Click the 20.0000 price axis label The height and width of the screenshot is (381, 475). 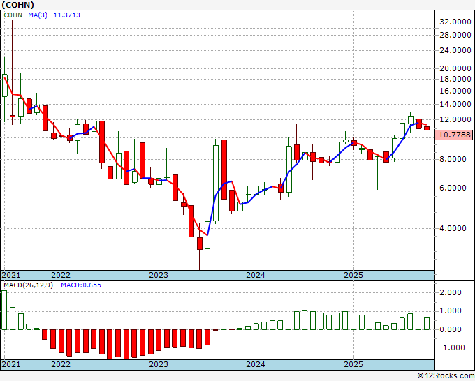coord(455,68)
